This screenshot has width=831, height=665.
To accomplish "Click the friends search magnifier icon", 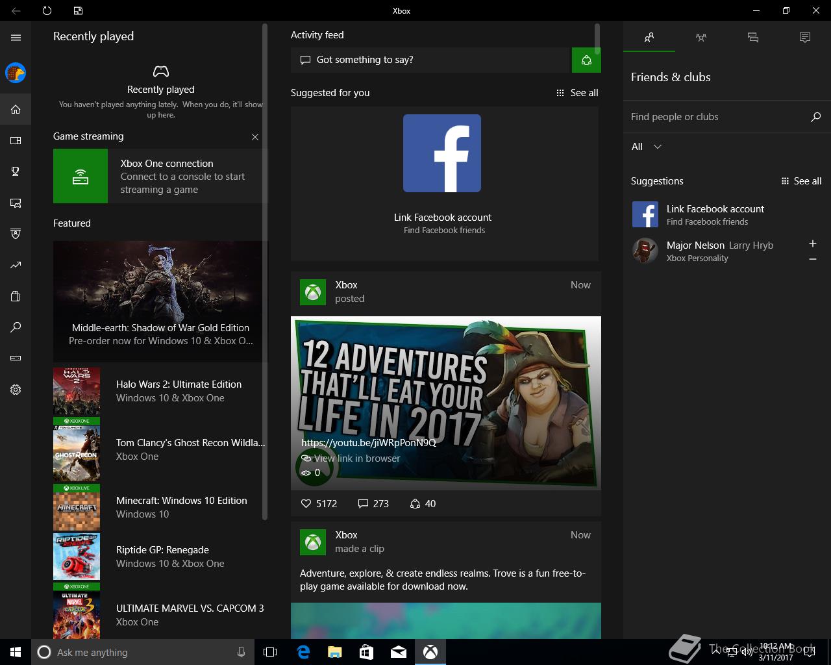I will pos(815,117).
